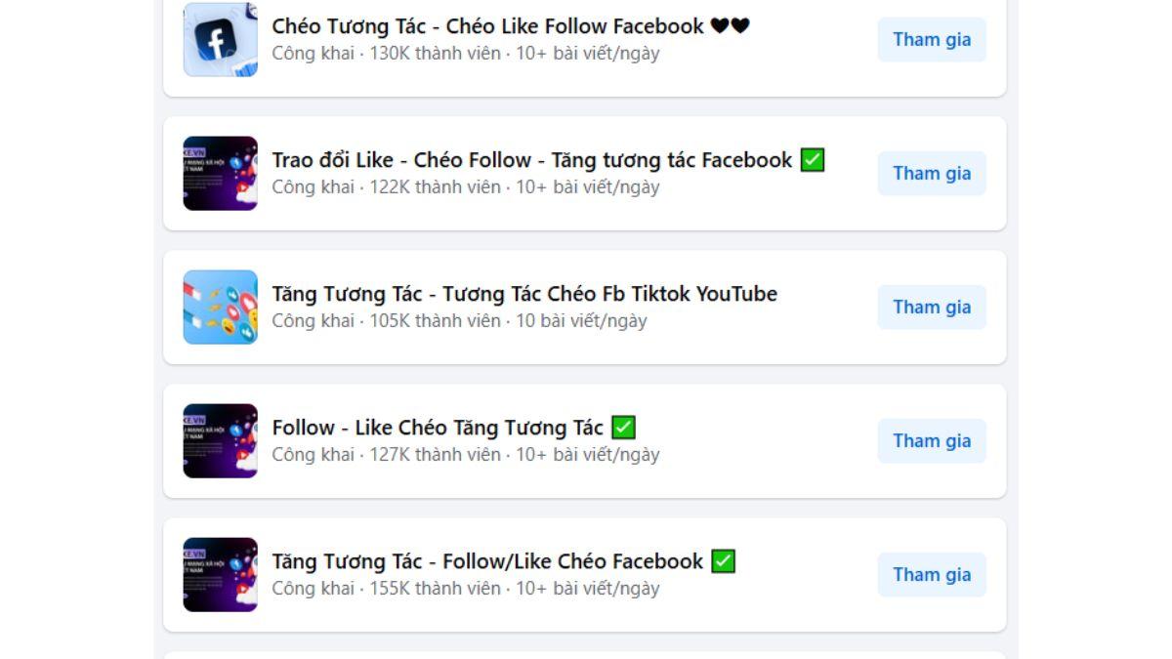Click Tham gia for the 105K-member group
This screenshot has width=1172, height=659.
click(x=932, y=307)
